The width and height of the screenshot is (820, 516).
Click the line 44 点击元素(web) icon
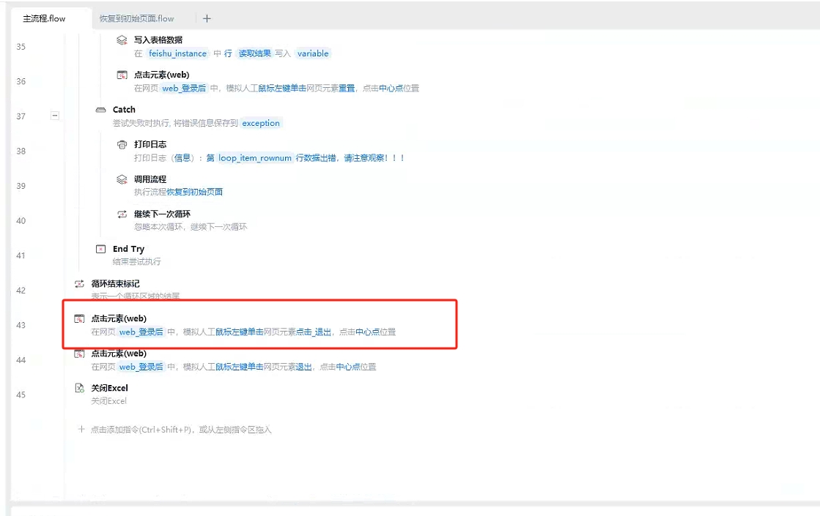[x=79, y=354]
